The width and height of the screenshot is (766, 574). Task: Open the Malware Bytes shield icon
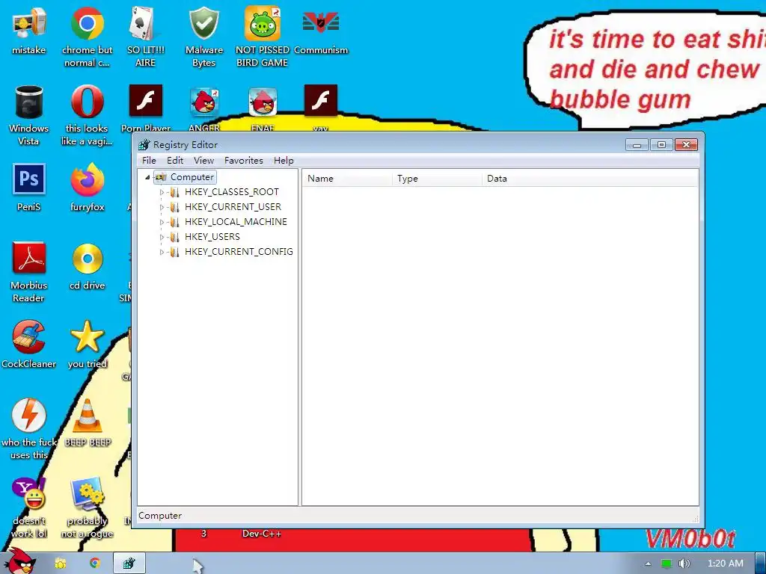204,37
